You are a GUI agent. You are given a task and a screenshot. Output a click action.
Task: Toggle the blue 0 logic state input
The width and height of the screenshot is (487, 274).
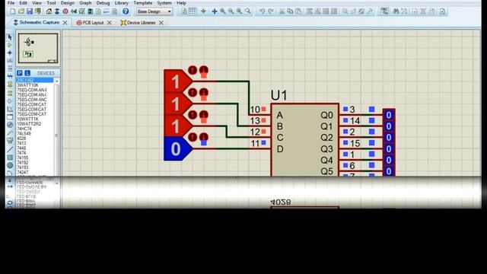click(178, 149)
